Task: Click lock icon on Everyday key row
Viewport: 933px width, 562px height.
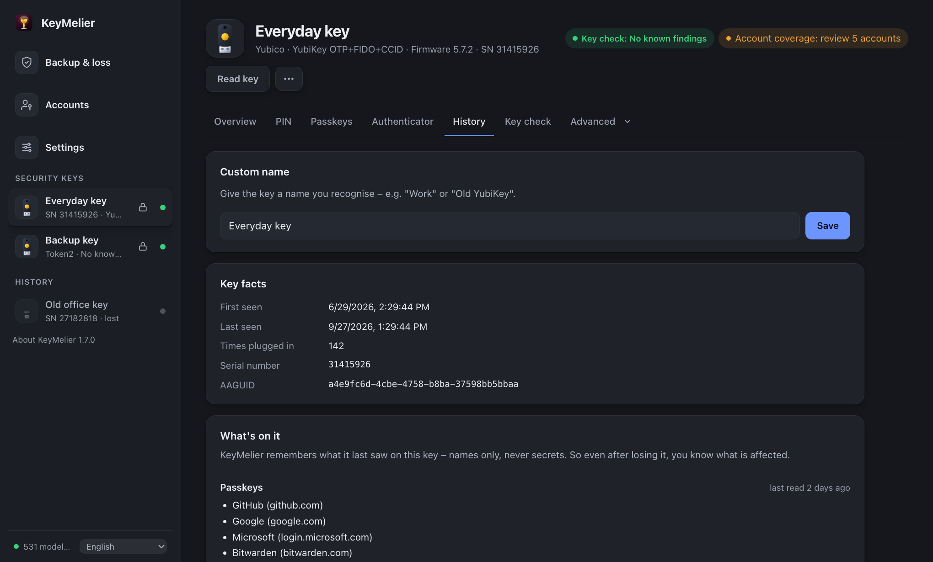Action: (143, 207)
